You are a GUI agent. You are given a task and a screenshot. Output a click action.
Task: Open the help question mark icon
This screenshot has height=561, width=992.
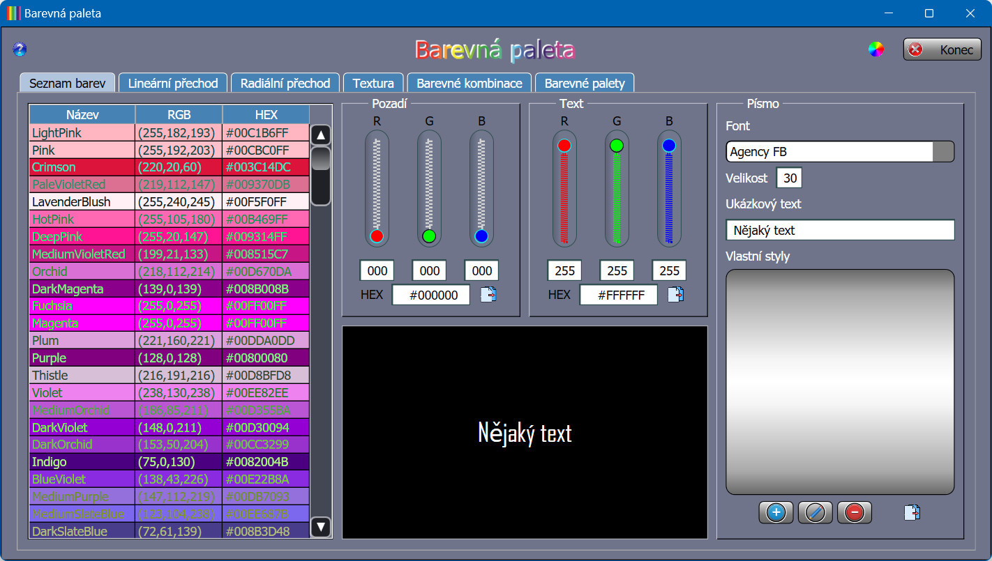(x=20, y=49)
